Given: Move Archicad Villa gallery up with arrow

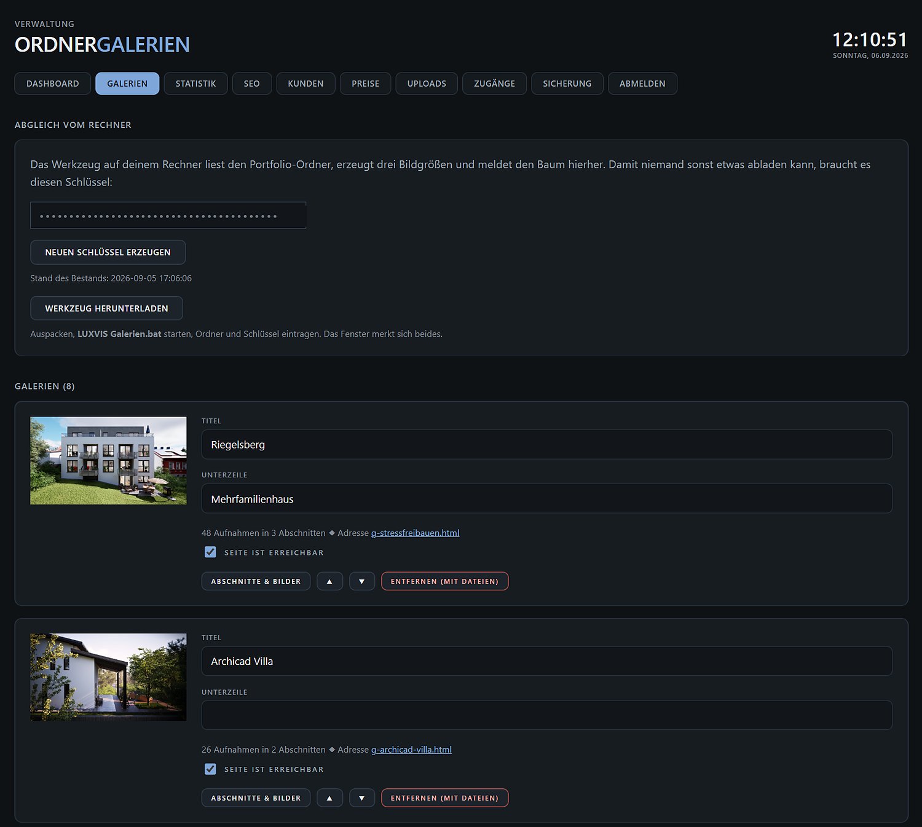Looking at the screenshot, I should (329, 798).
